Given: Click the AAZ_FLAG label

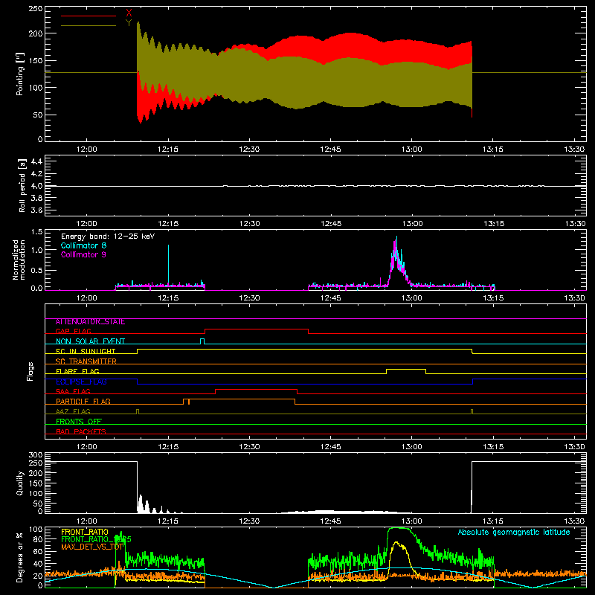Looking at the screenshot, I should click(x=73, y=411).
